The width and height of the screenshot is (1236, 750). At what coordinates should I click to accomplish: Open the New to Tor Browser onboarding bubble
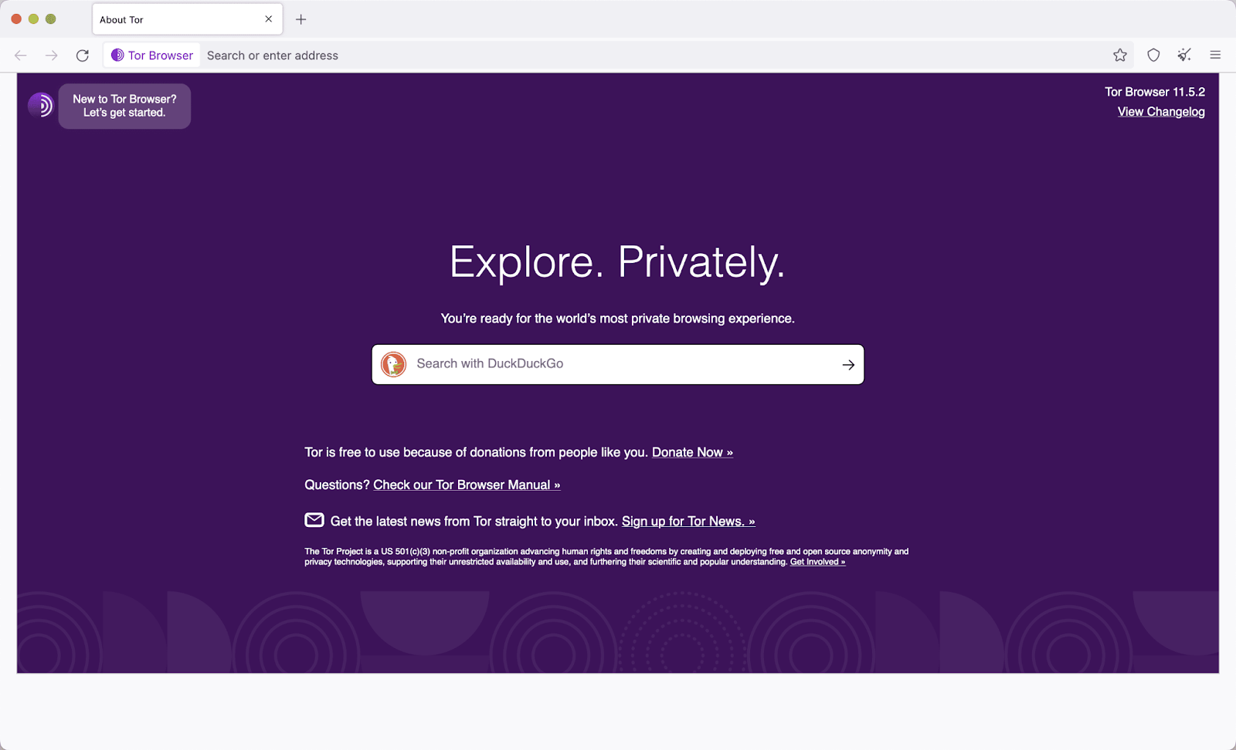(124, 106)
